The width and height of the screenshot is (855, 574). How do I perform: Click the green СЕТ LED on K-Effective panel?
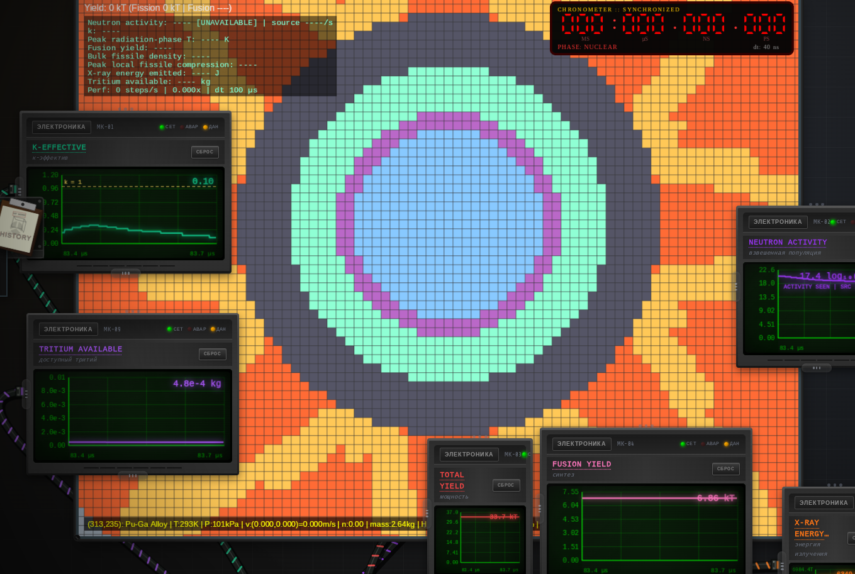pos(162,127)
